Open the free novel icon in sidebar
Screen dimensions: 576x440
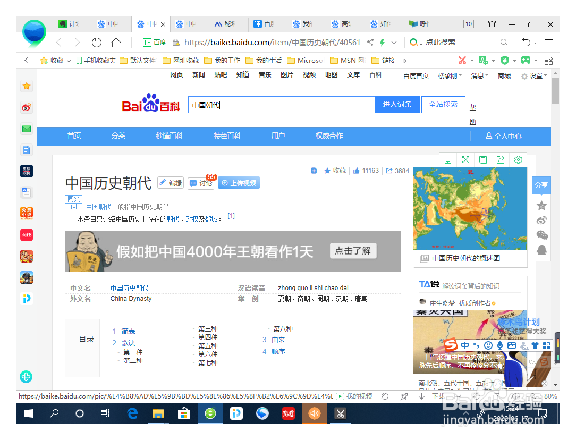[x=27, y=214]
